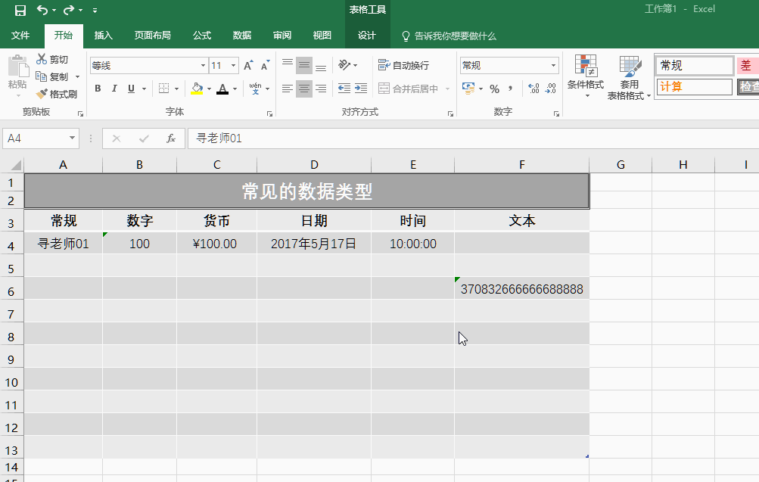Align text right
Viewport: 759px width, 482px height.
pos(320,89)
